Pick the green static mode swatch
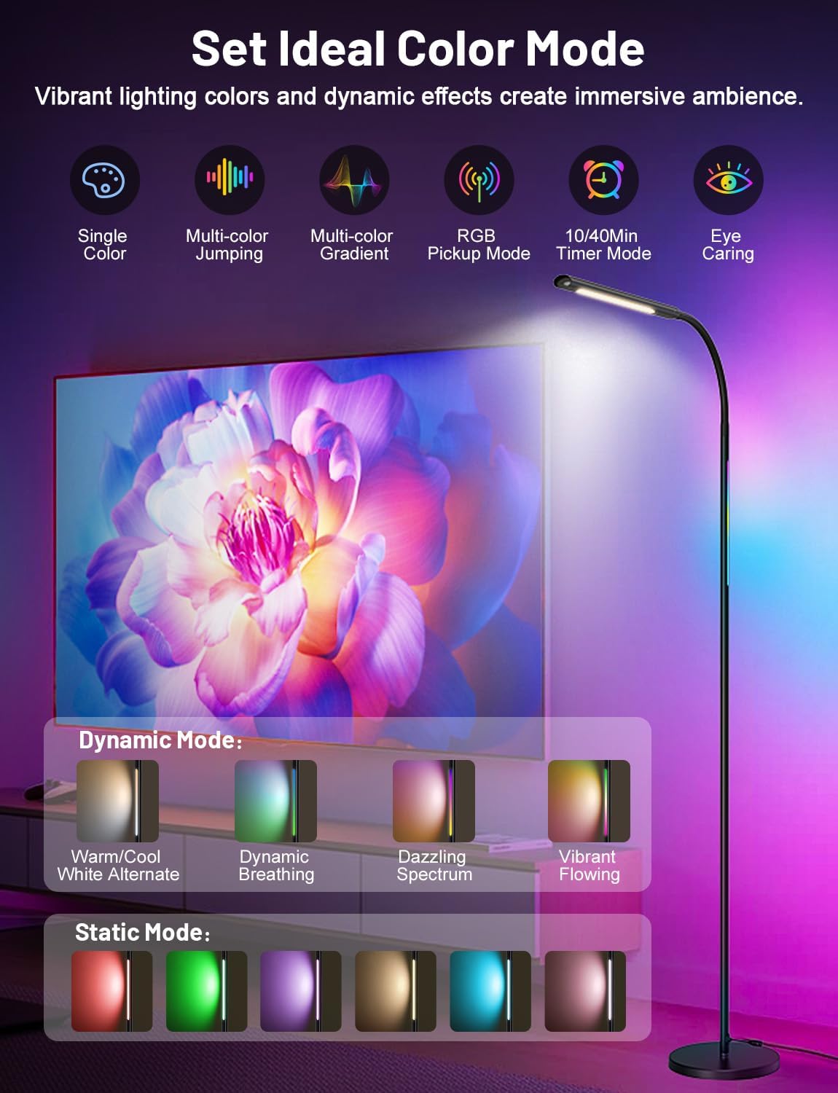This screenshot has width=838, height=1093. point(206,991)
